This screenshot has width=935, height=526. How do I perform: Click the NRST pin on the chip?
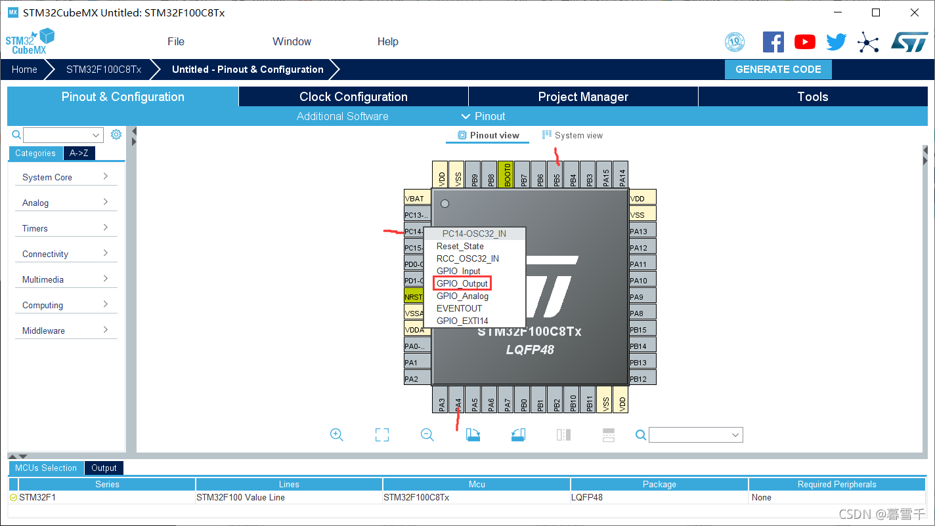point(414,297)
